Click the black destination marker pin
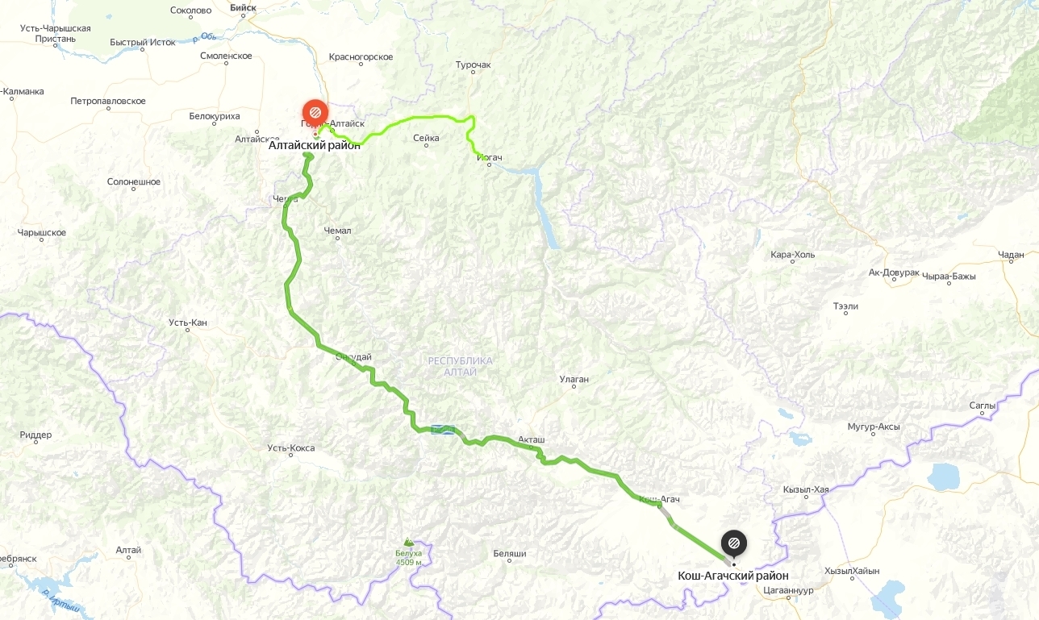The height and width of the screenshot is (620, 1039). coord(734,543)
